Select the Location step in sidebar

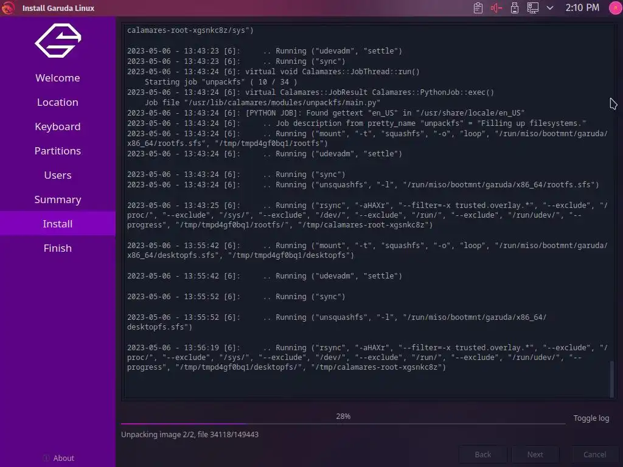point(58,102)
